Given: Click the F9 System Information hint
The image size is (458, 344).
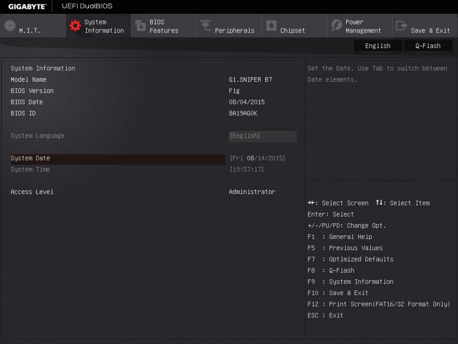Looking at the screenshot, I should tap(350, 282).
